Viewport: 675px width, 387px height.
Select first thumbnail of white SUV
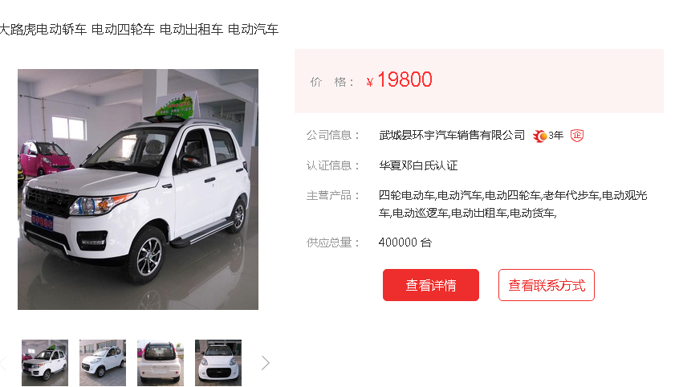(45, 362)
